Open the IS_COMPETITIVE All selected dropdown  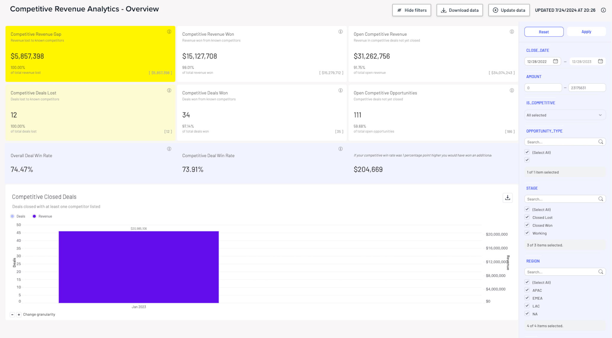[564, 115]
